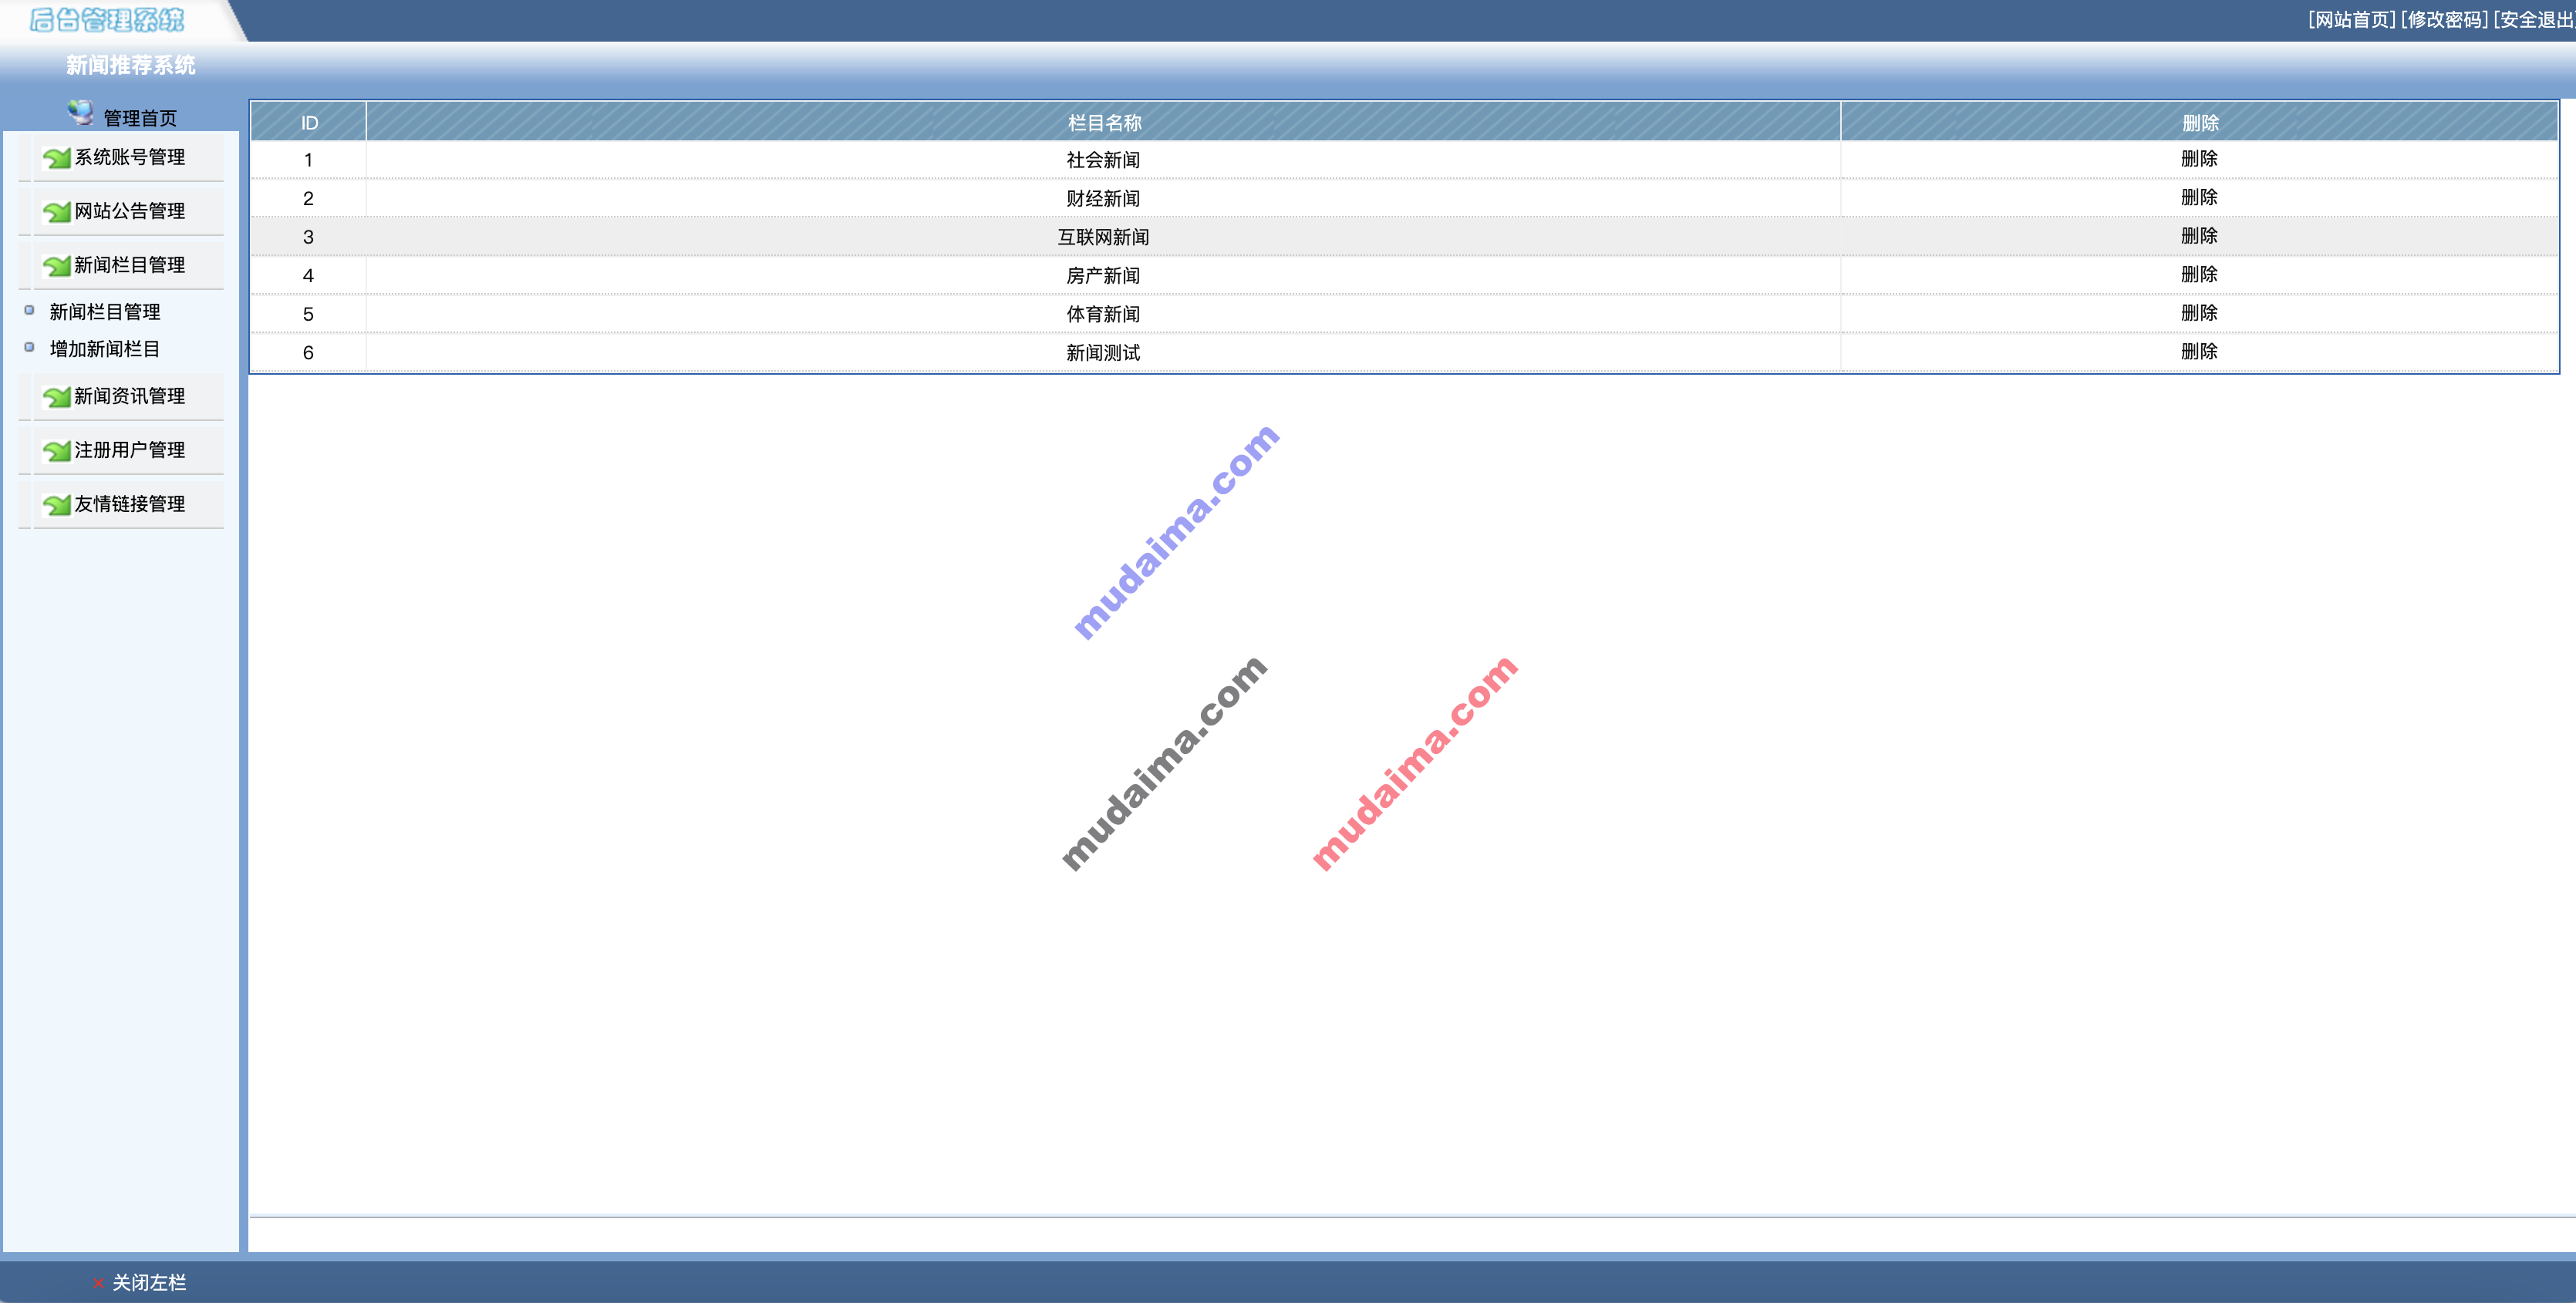Select the 体育新闻 name cell
This screenshot has width=2576, height=1303.
click(x=1103, y=314)
